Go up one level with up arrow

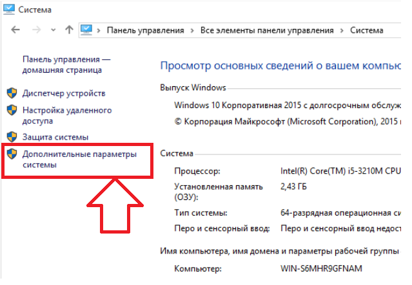point(69,30)
